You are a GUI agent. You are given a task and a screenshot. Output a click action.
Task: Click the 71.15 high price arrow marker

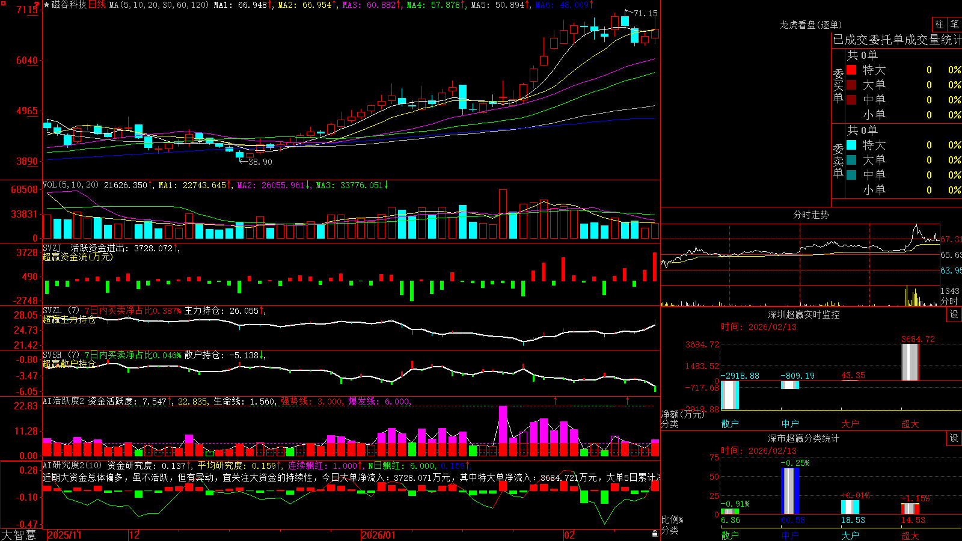coord(641,13)
